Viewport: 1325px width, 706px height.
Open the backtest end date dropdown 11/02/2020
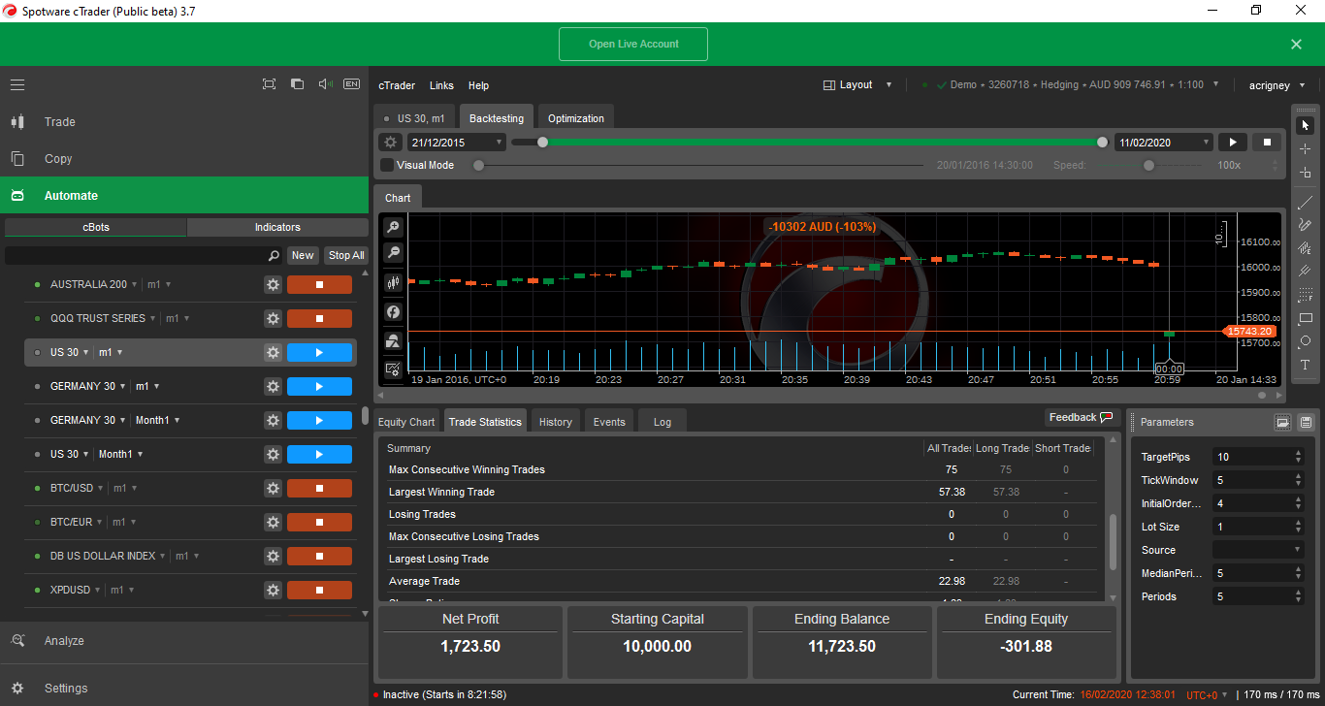click(x=1163, y=143)
